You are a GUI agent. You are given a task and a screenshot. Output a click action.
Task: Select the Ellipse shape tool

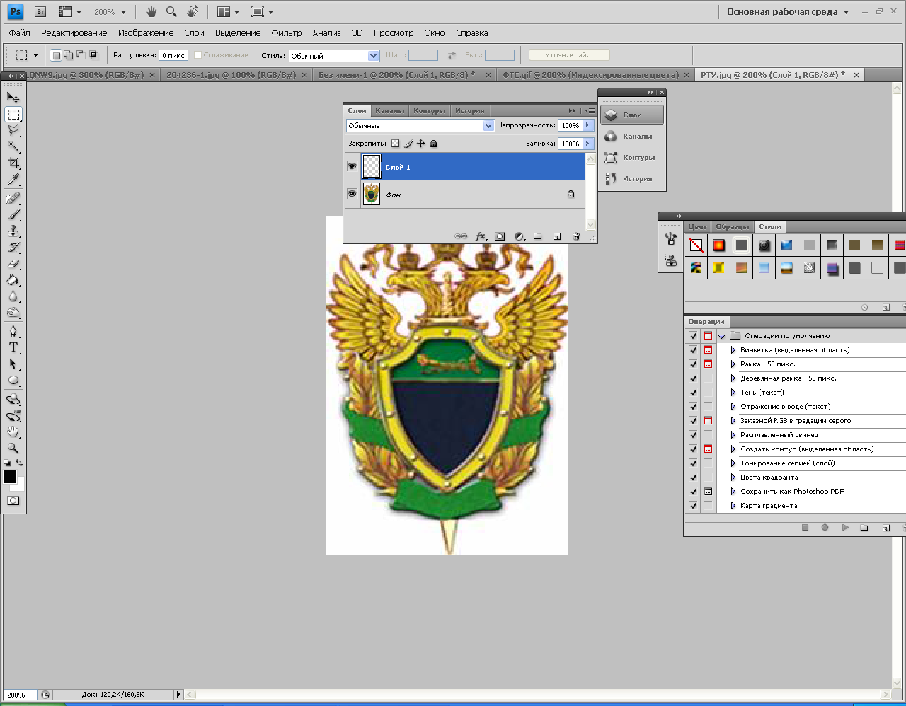pos(13,381)
